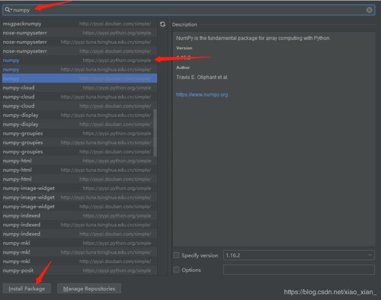Open the https://www.numpy.org link

[202, 95]
